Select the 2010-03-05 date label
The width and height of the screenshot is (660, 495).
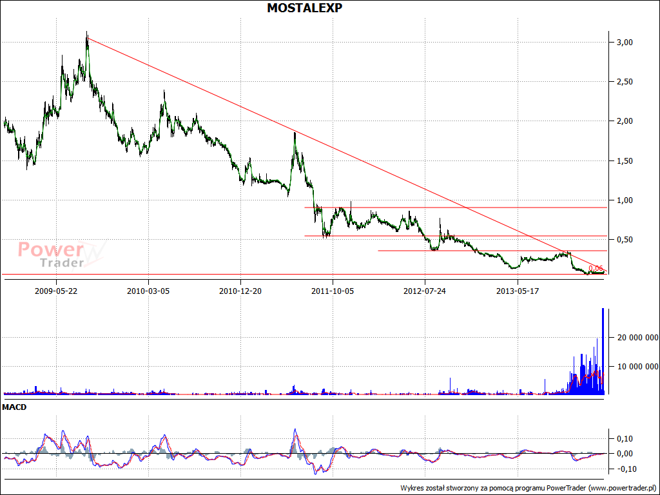point(148,291)
